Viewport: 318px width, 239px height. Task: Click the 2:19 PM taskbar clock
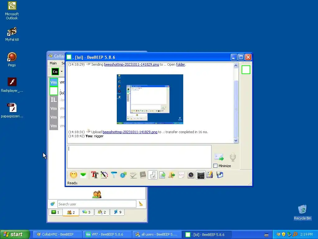coord(307,234)
